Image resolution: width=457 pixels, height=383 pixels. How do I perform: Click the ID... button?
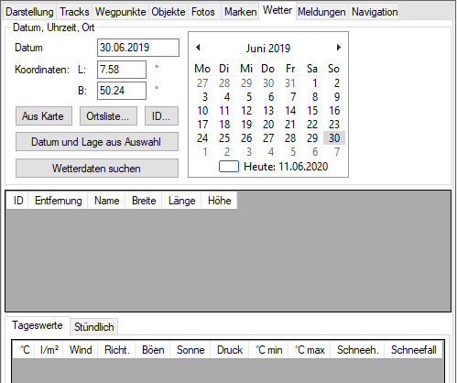(x=161, y=116)
